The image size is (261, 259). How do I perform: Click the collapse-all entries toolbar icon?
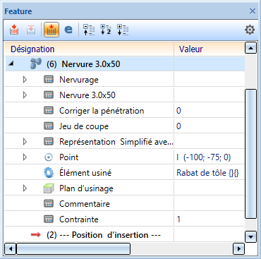click(x=89, y=30)
